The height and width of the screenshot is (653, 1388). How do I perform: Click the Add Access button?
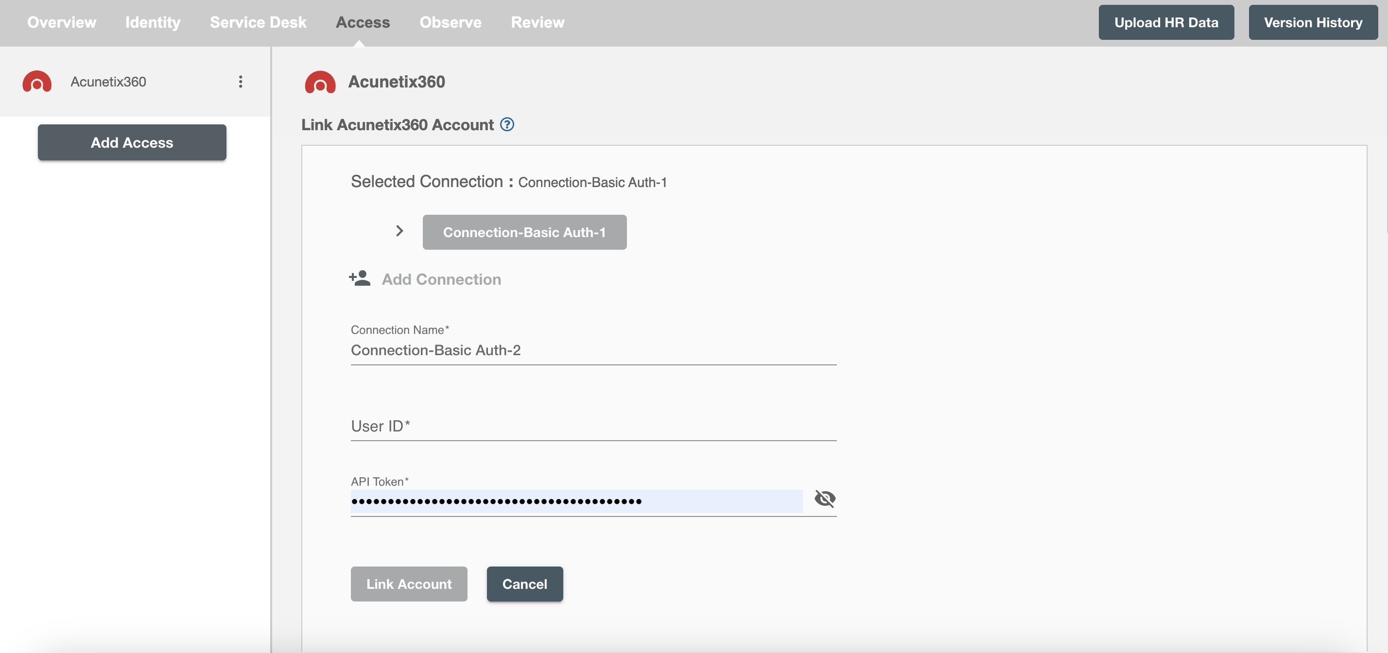[x=132, y=141]
